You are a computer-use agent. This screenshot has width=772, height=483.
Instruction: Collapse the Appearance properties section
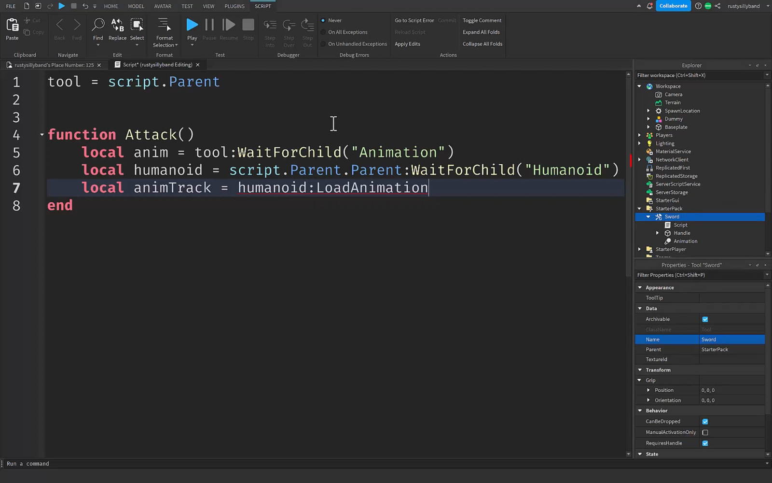point(640,288)
